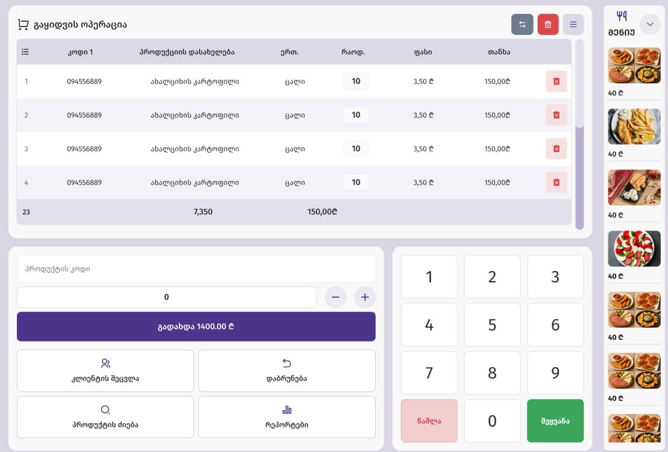Click the trash icon on the first product row
The height and width of the screenshot is (452, 668).
pos(556,81)
